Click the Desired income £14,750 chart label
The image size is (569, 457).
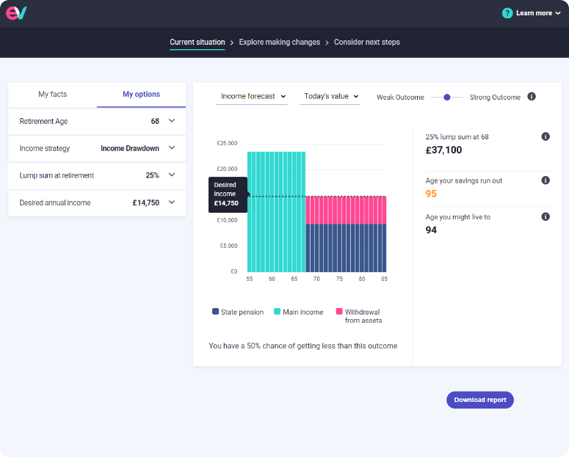228,194
